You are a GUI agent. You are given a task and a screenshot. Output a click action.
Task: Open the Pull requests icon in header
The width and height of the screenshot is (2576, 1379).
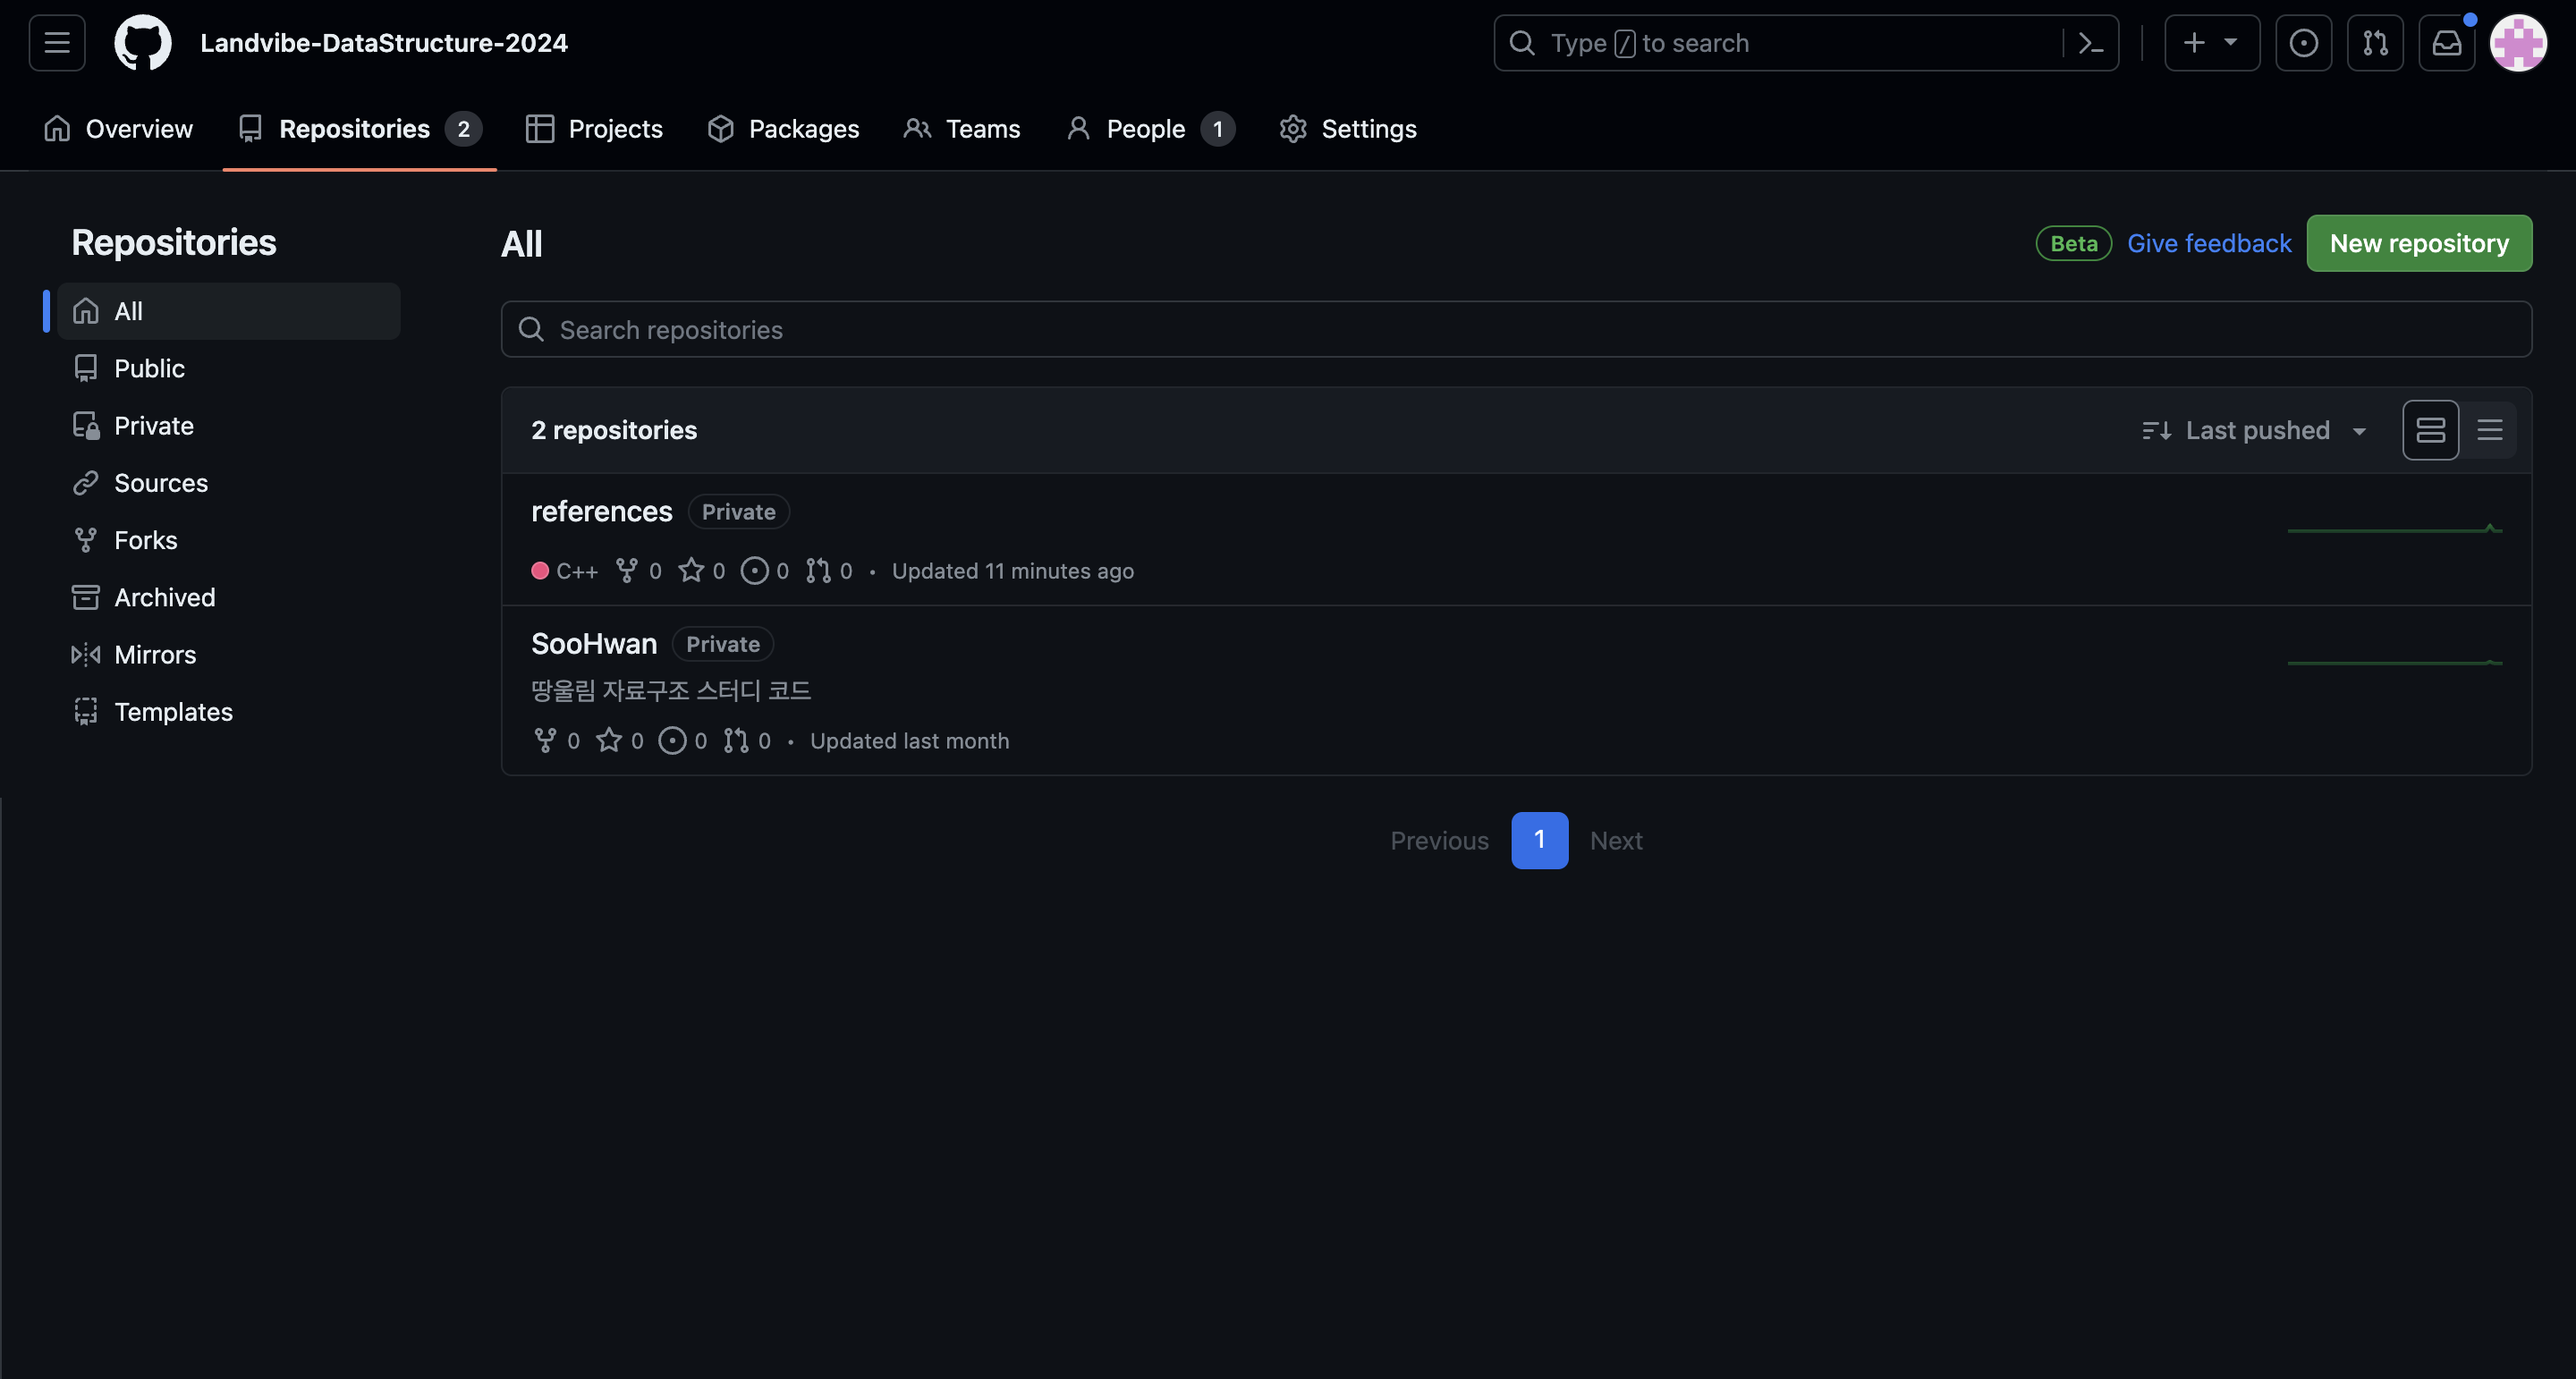2375,43
